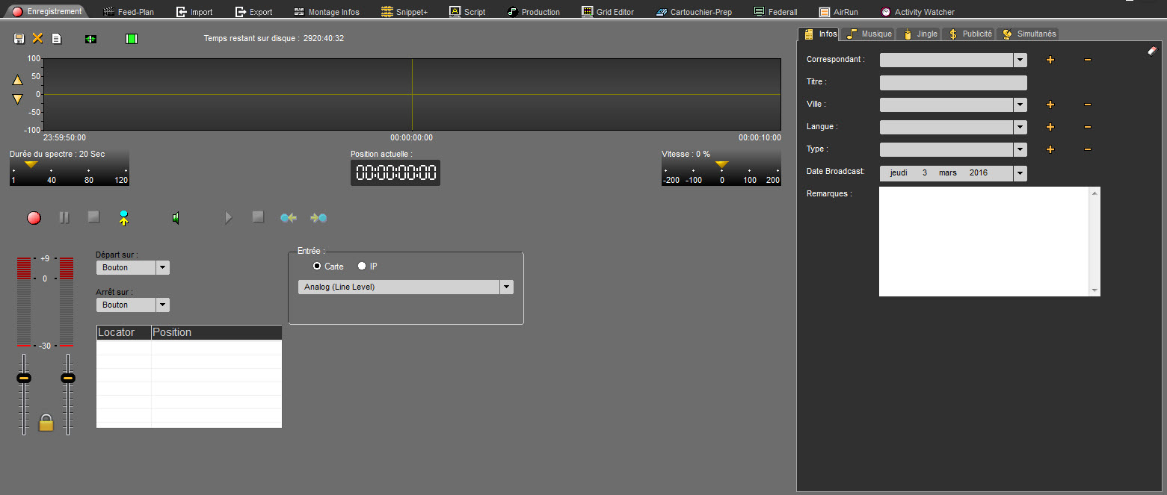Click the minus icon next to Ville
The width and height of the screenshot is (1167, 495).
(1087, 105)
